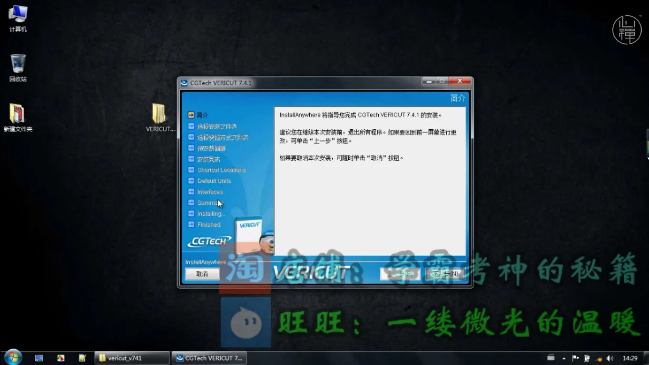Click the Windows Start orb
Screen dimensions: 649x365
click(x=12, y=357)
